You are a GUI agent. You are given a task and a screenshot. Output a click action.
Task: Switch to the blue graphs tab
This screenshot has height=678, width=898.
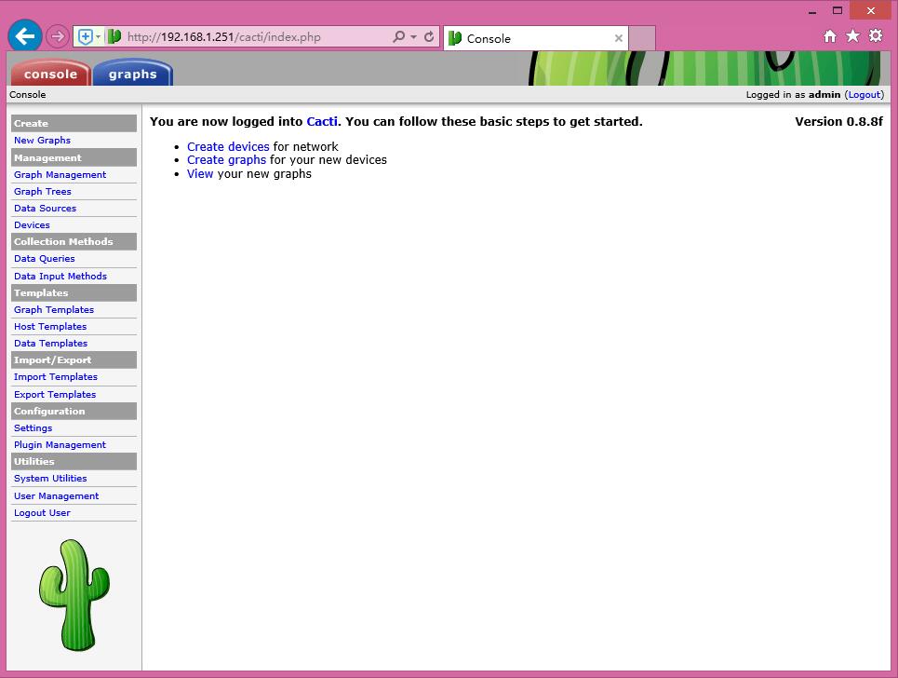click(x=133, y=74)
